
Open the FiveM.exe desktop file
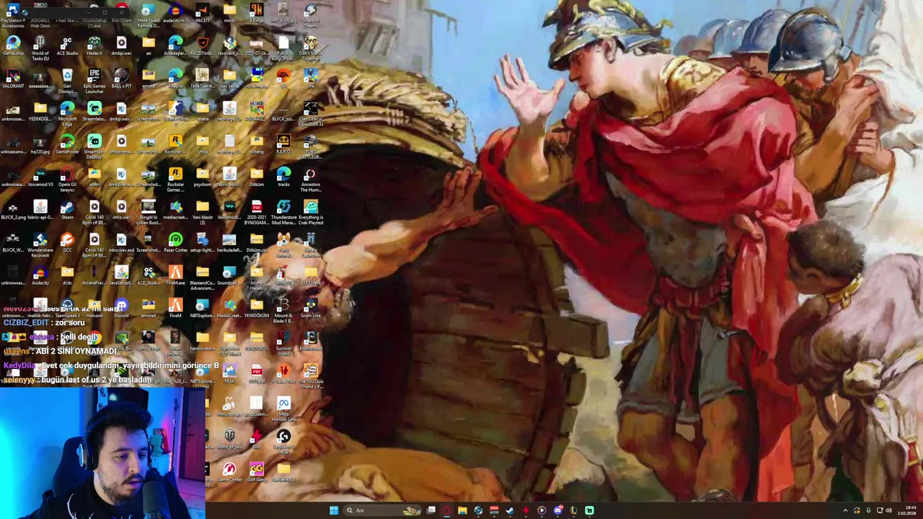click(x=175, y=275)
